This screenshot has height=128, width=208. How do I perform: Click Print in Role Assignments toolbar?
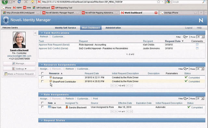tap(95, 99)
